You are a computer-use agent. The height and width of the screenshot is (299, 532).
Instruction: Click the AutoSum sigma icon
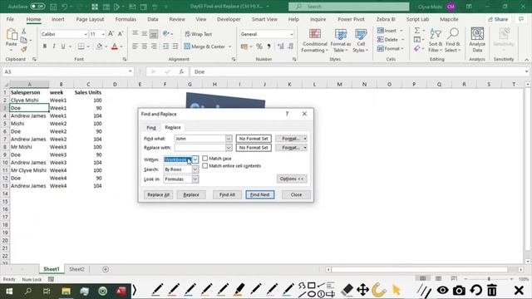417,31
